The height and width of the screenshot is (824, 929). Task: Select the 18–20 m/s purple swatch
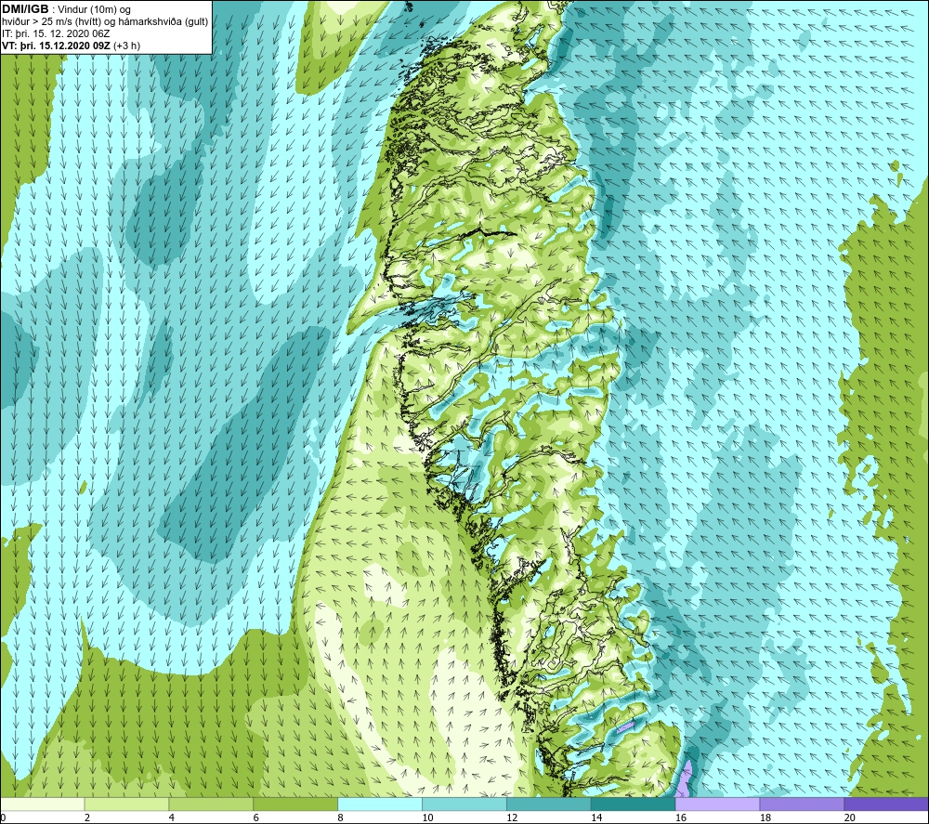803,804
